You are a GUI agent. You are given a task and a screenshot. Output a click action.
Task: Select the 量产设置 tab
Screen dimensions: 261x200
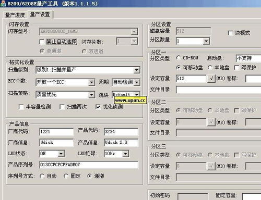40,14
